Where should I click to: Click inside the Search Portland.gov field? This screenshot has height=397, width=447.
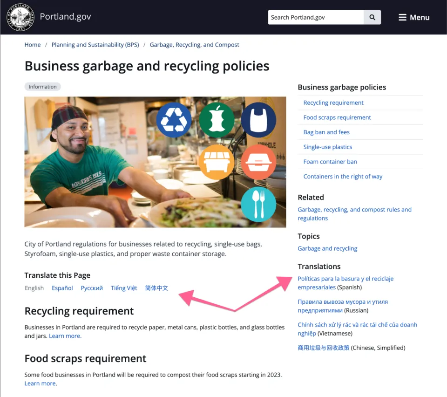[x=315, y=17]
